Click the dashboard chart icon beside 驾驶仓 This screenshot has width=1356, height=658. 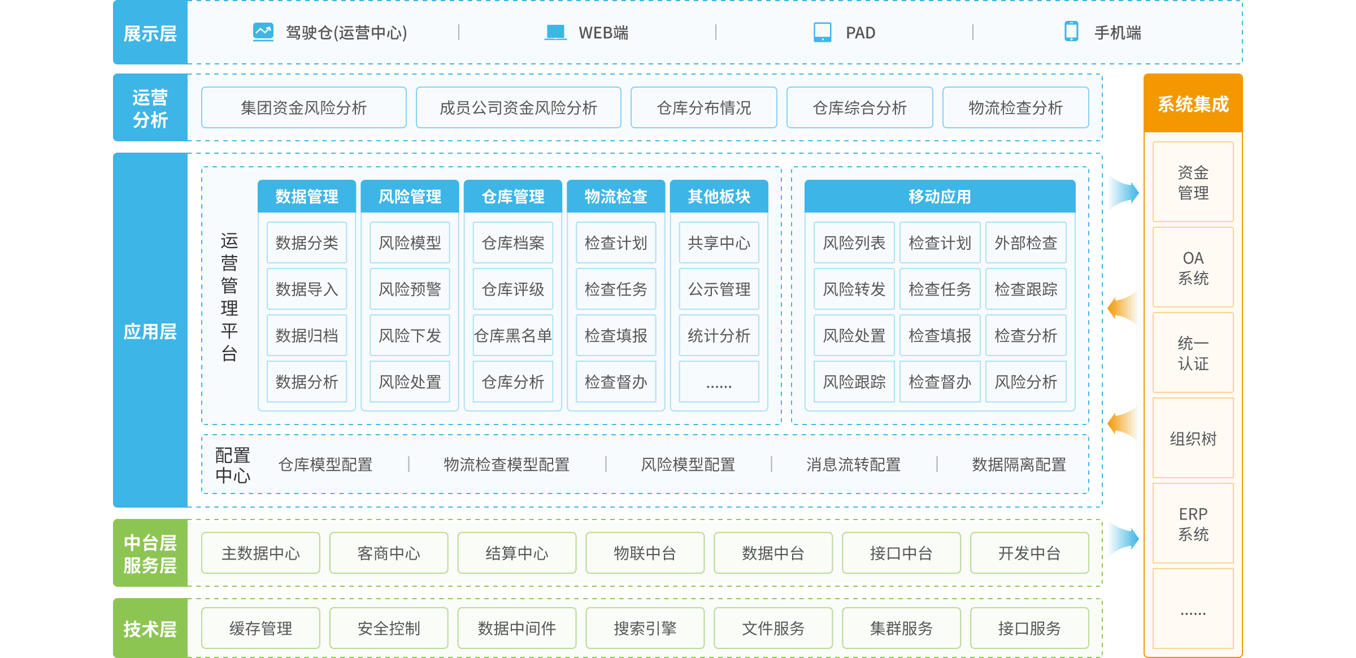tap(263, 32)
